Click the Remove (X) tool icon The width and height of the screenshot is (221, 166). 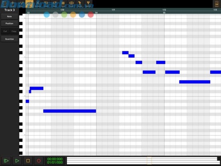pyautogui.click(x=38, y=4)
